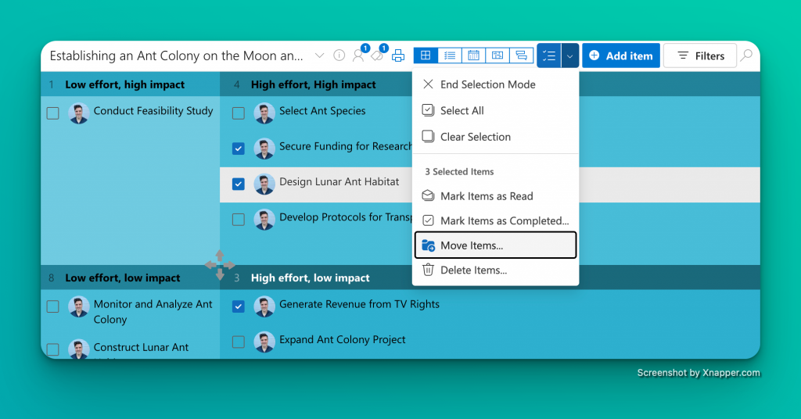Click the quadrant resize cross handle

tap(220, 265)
